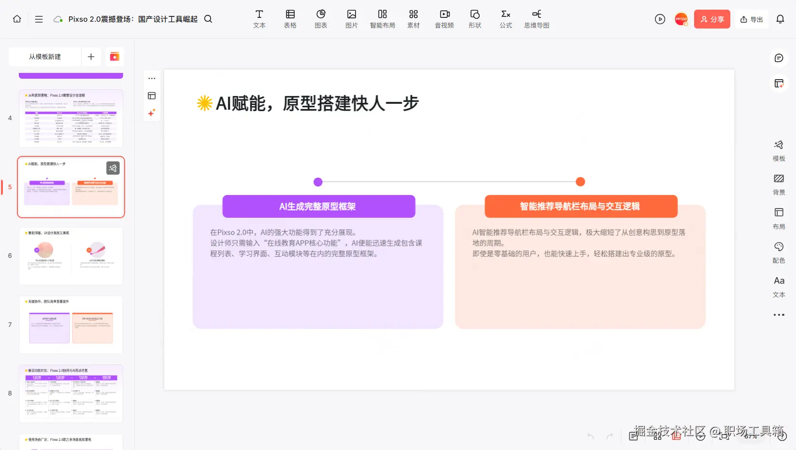796x450 pixels.
Task: Click the orange timeline dot
Action: click(x=581, y=182)
